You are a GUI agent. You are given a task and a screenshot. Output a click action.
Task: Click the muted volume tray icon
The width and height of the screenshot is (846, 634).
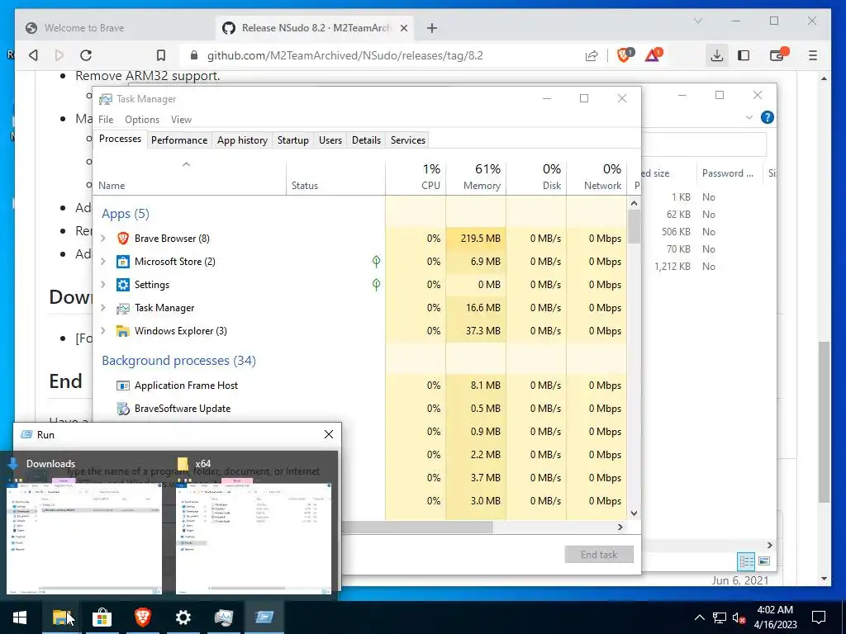pos(739,617)
